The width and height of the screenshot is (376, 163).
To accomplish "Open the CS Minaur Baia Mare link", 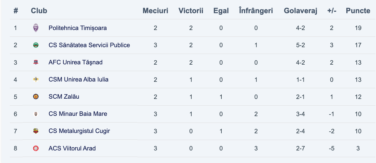I will point(78,114).
